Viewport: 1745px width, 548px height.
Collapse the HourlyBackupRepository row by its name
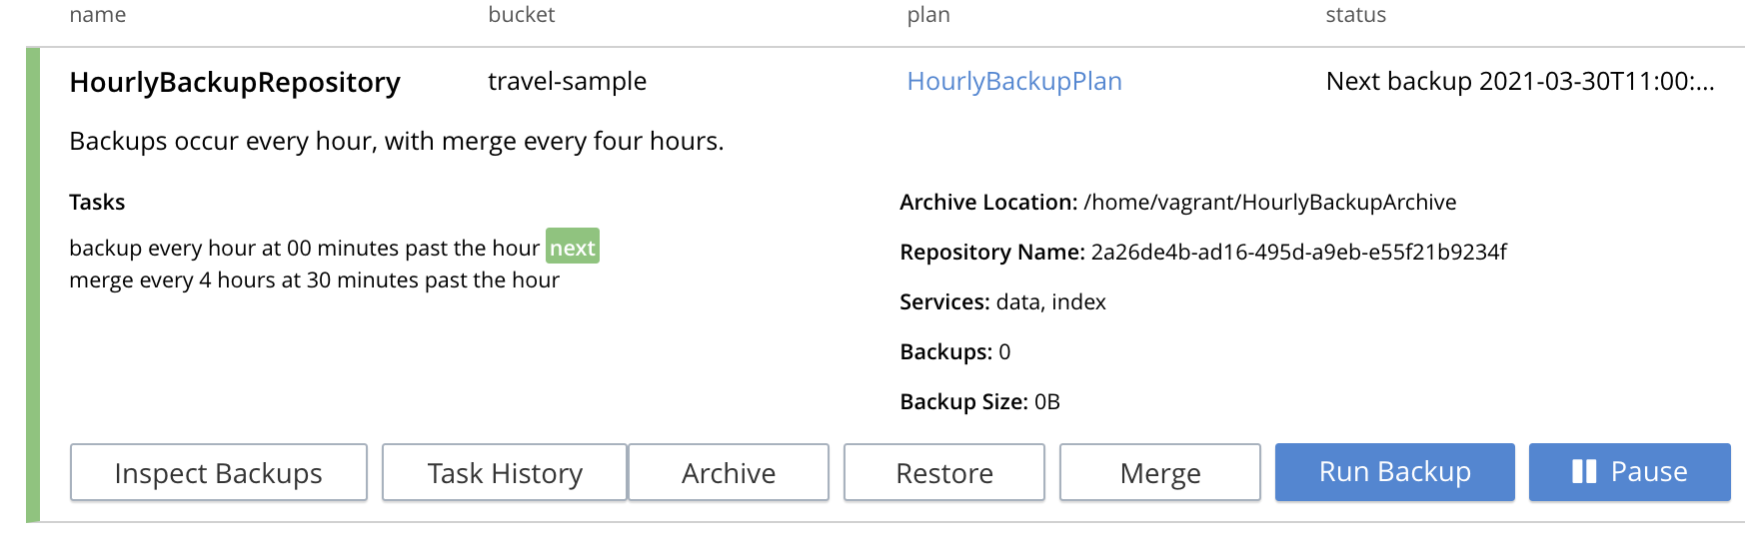tap(235, 82)
